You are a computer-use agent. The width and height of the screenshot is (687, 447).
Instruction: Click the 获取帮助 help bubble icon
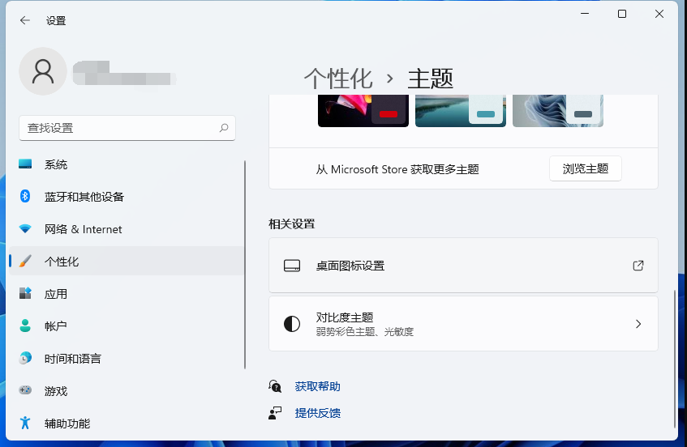(275, 386)
